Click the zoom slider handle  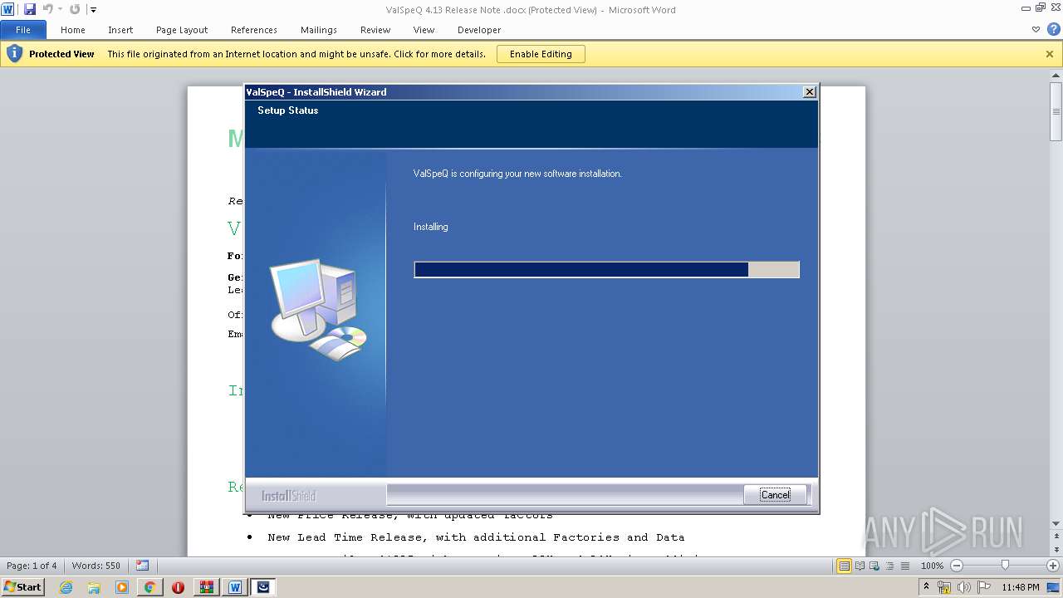(x=1005, y=566)
